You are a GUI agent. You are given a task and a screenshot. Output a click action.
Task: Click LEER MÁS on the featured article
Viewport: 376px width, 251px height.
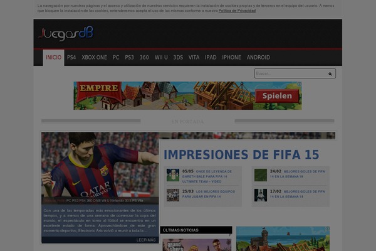[x=145, y=240]
